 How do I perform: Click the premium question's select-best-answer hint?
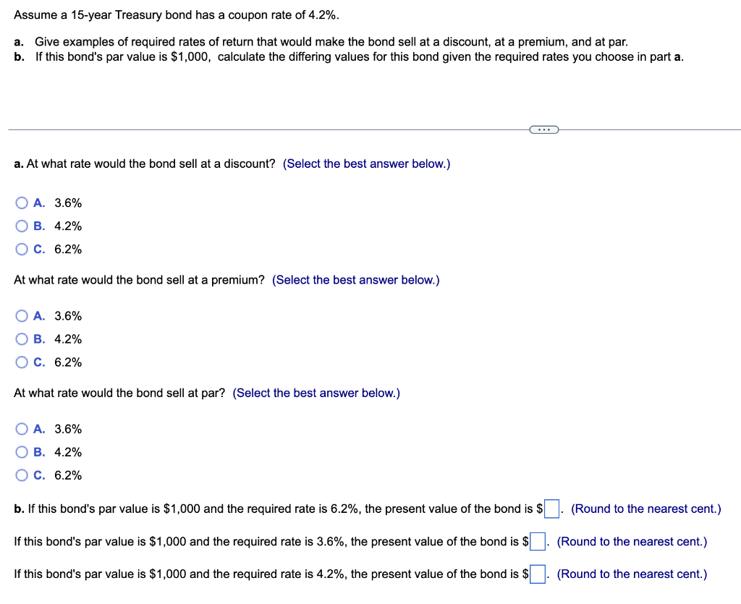[x=356, y=280]
